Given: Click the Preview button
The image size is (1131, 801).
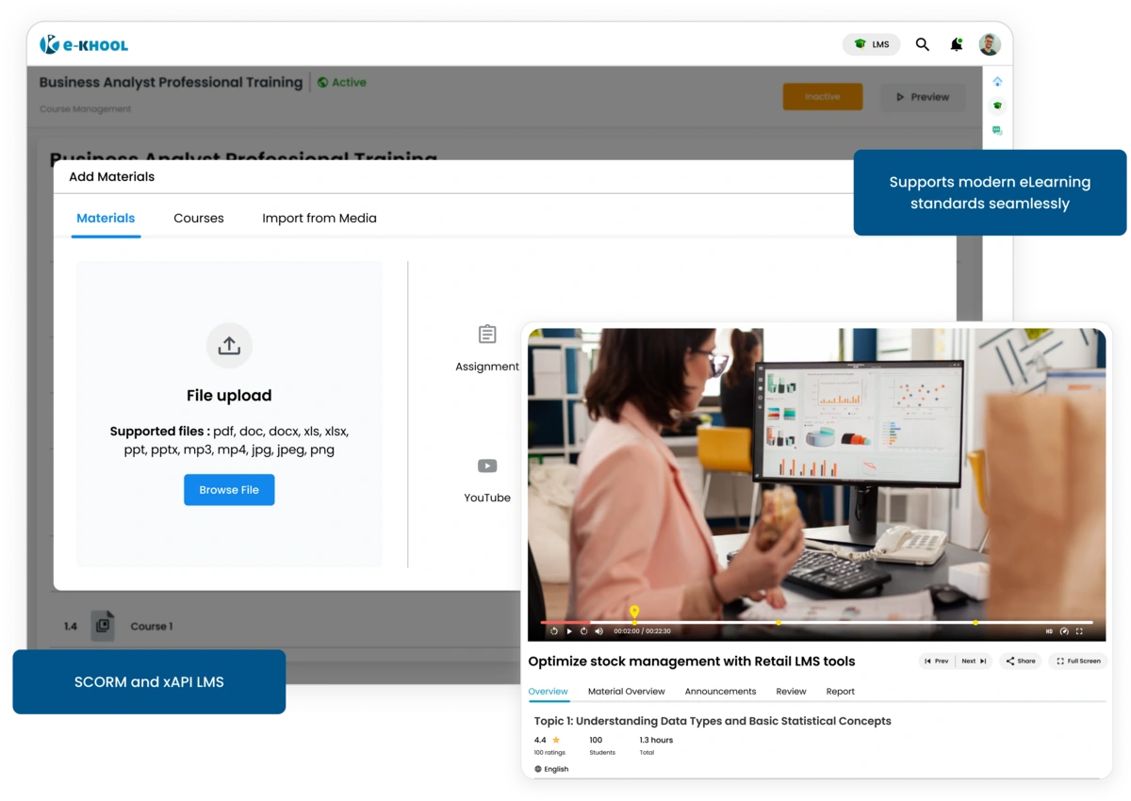Looking at the screenshot, I should (x=922, y=97).
